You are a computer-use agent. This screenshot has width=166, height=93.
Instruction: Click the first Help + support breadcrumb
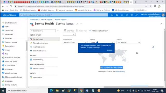47,20
